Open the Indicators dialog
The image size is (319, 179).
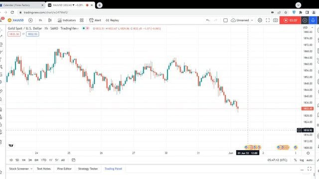67,20
